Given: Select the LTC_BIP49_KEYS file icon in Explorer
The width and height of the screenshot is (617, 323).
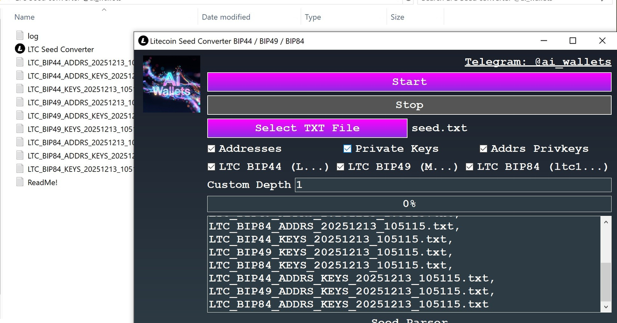Looking at the screenshot, I should click(x=20, y=129).
